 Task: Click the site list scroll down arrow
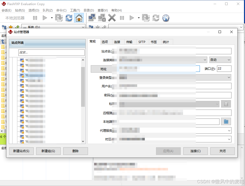tap(83, 141)
